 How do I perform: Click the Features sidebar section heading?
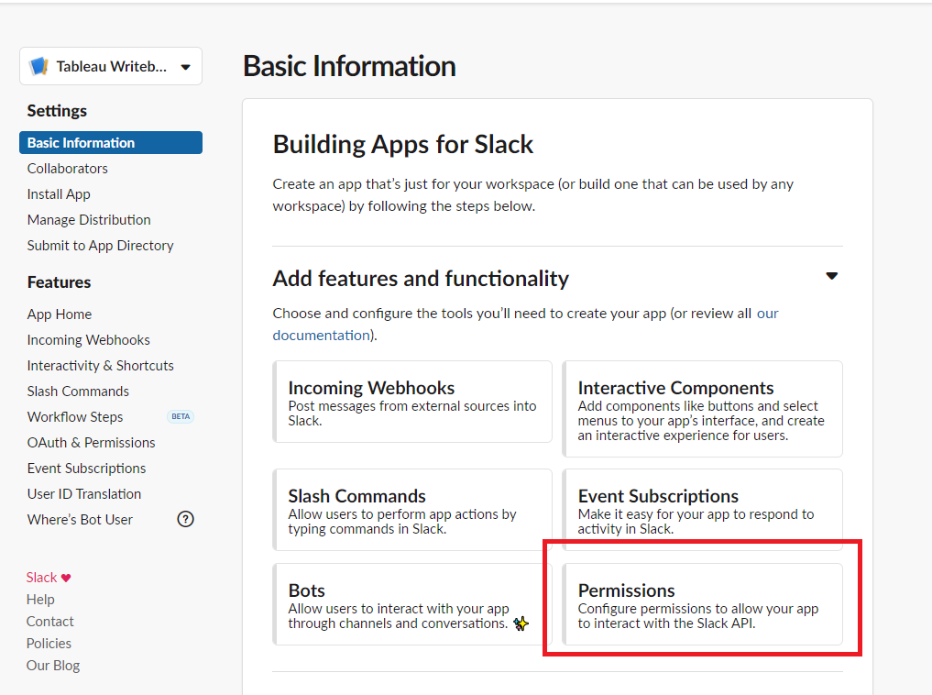tap(59, 282)
